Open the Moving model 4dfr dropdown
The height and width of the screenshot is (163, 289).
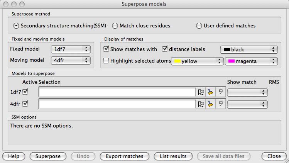click(71, 60)
